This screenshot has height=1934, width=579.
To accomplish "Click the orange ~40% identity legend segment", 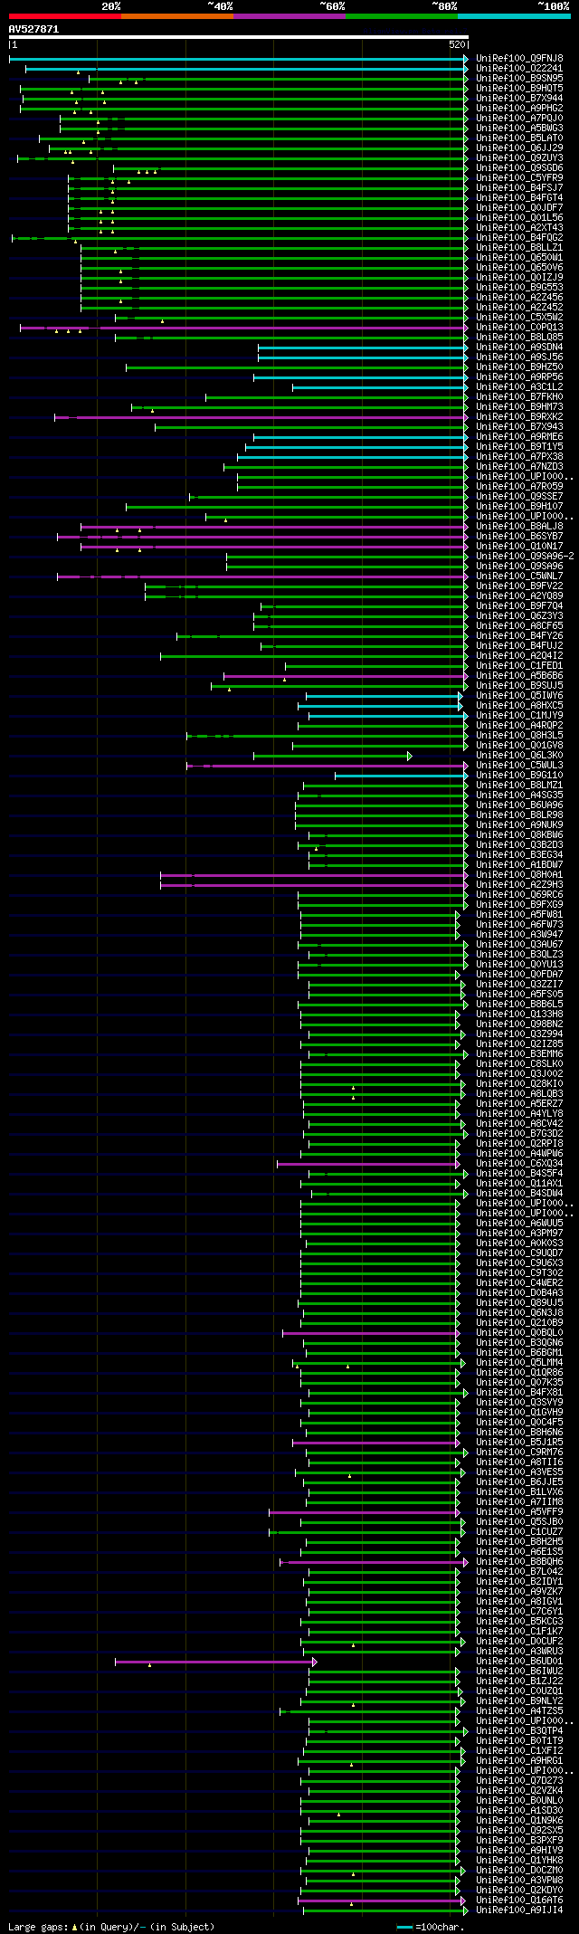I will coord(177,16).
